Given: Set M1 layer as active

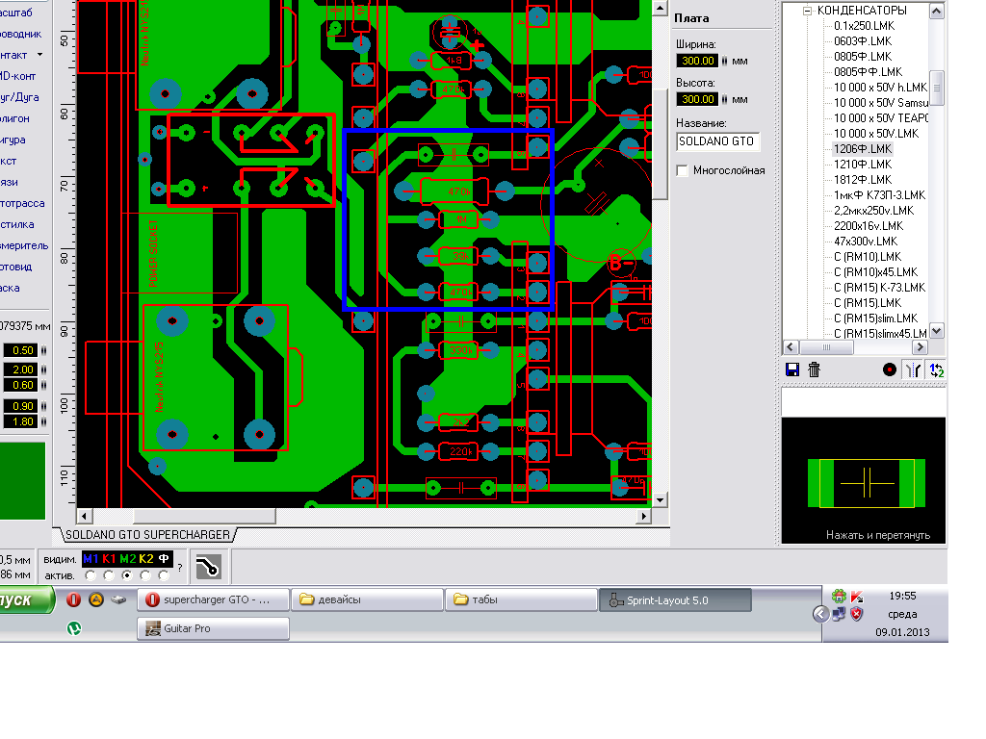Looking at the screenshot, I should [91, 575].
